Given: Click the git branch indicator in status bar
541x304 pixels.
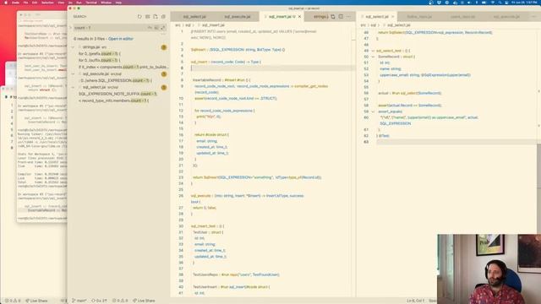Looking at the screenshot, I should click(79, 301).
